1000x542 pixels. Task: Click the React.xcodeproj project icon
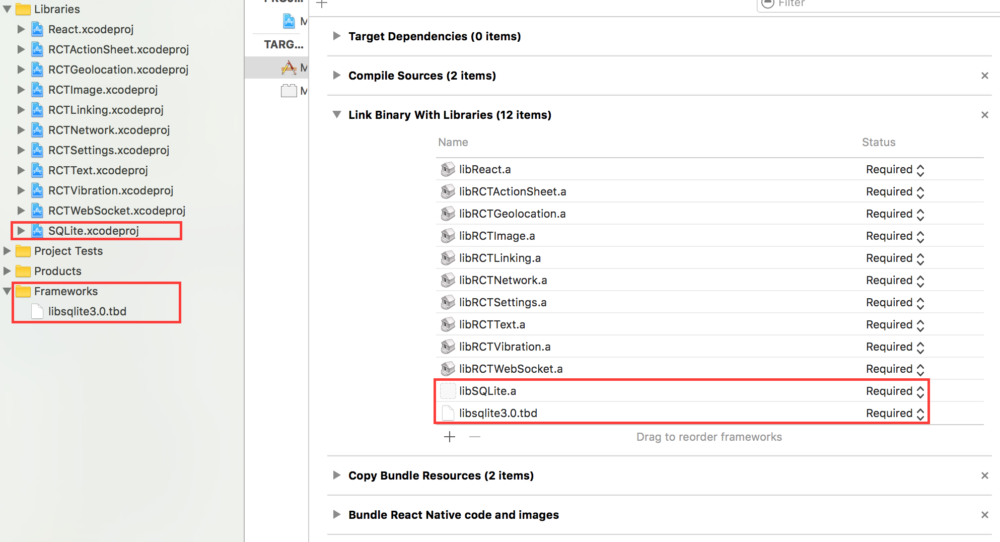[x=37, y=29]
